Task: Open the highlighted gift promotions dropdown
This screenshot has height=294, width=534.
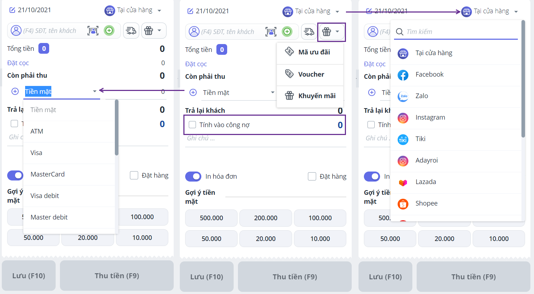Action: (331, 32)
